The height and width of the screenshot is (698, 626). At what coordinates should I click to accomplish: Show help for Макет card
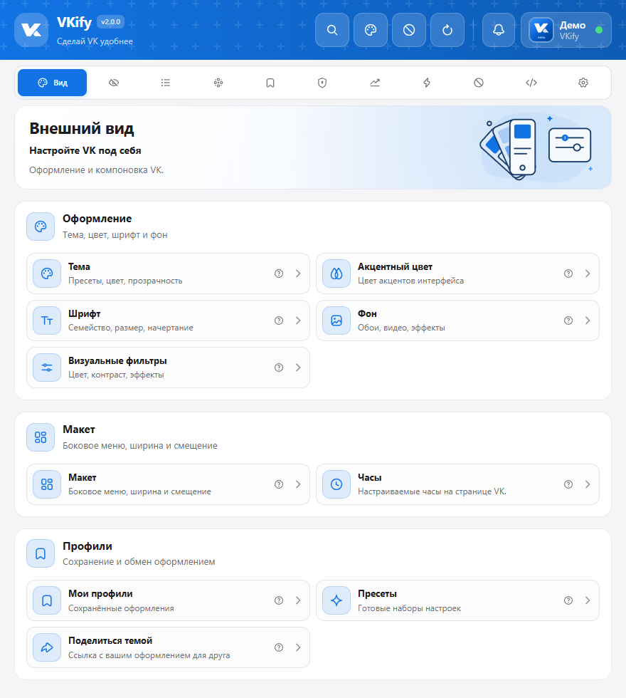pyautogui.click(x=279, y=484)
